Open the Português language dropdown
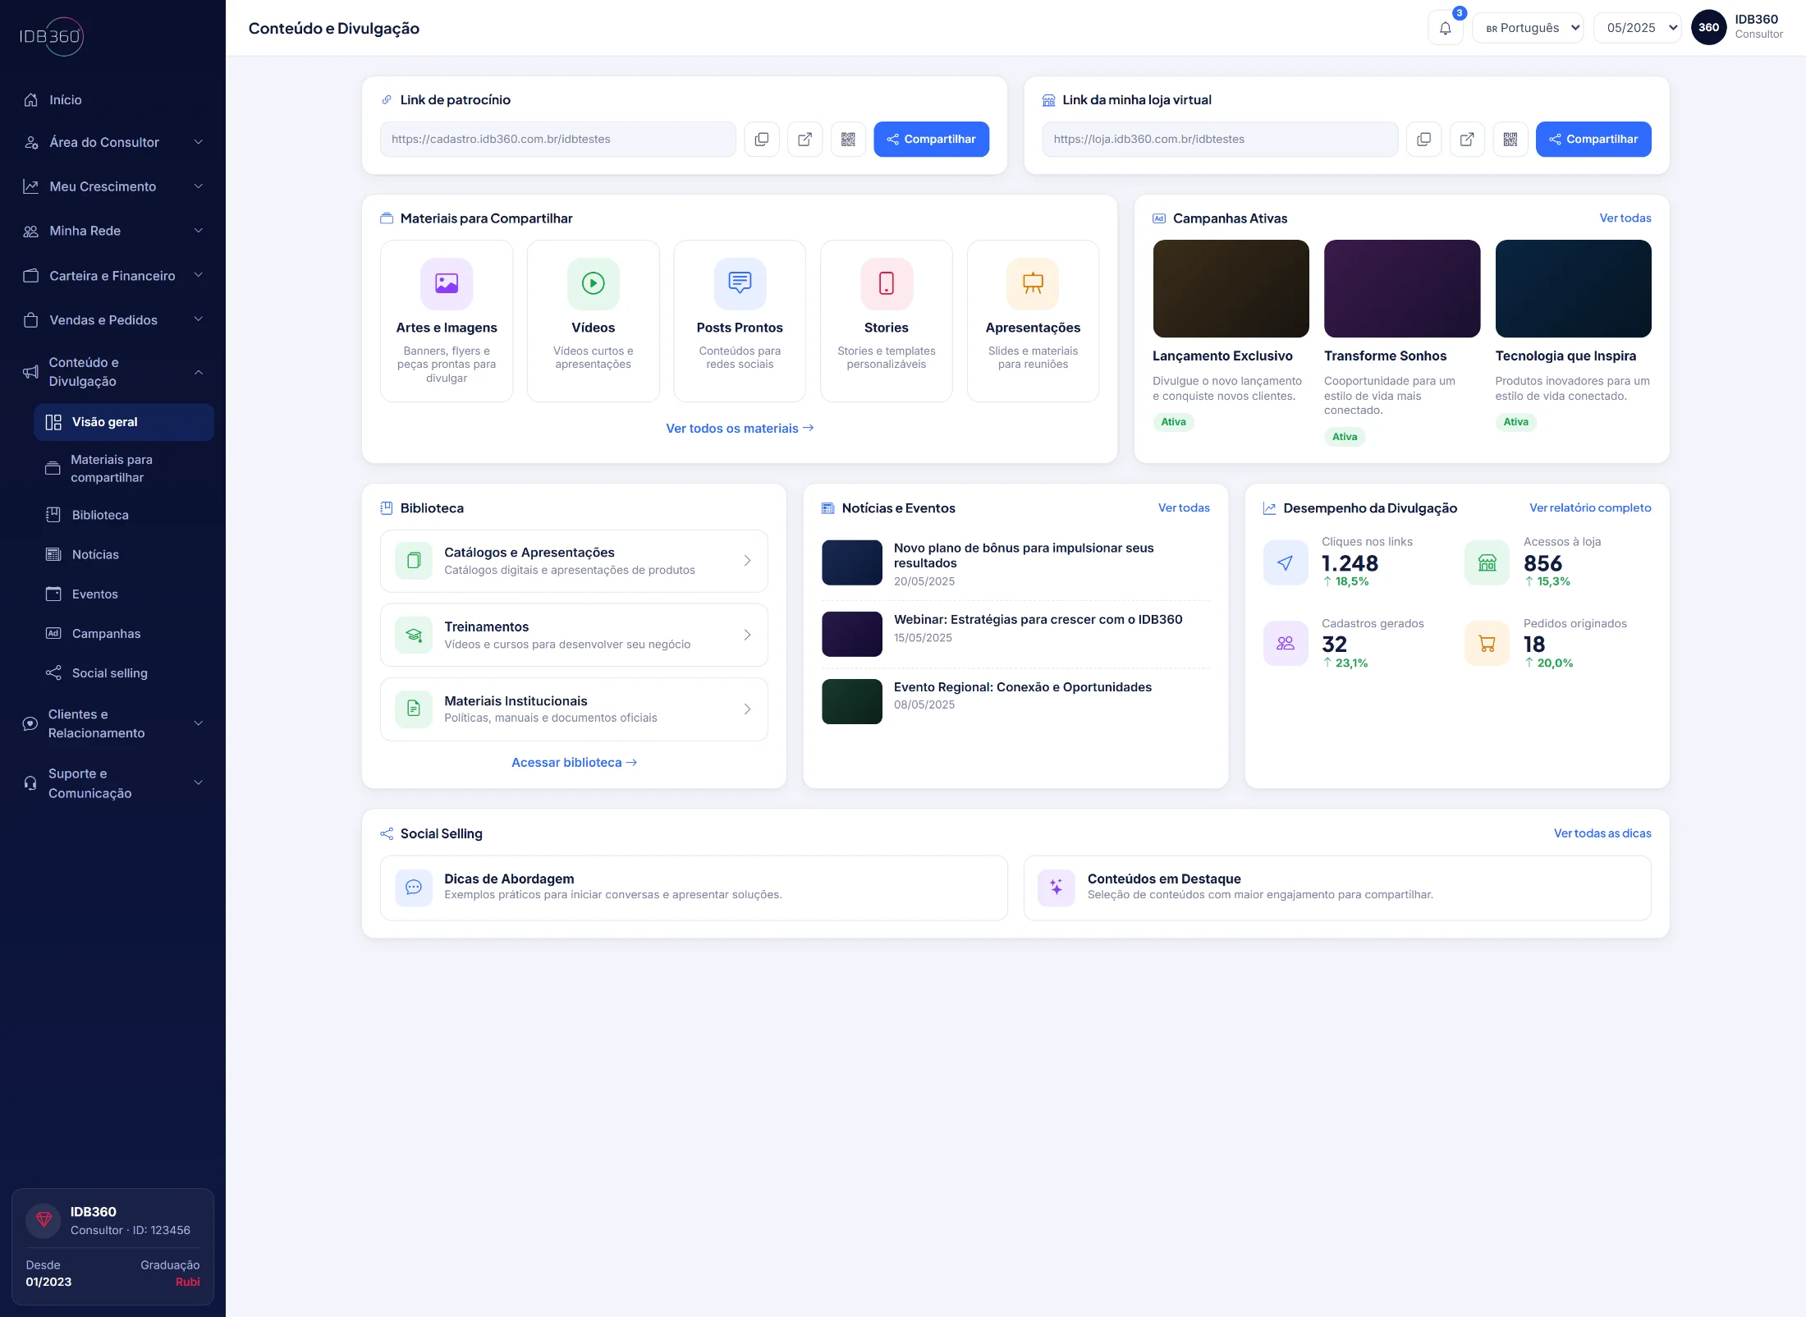 tap(1528, 28)
